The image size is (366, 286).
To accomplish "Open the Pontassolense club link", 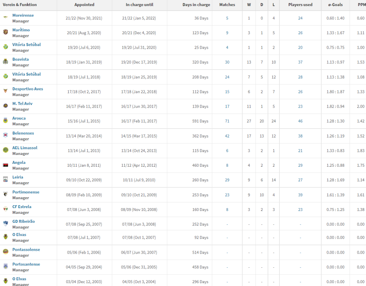I will pyautogui.click(x=26, y=249).
